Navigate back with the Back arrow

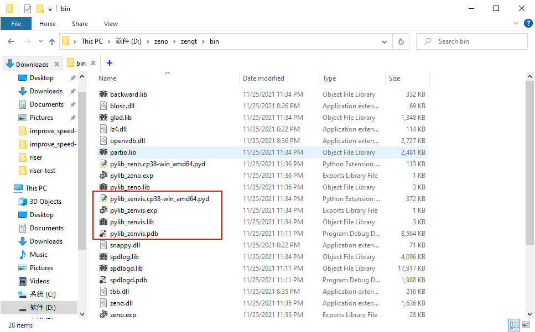pos(11,41)
